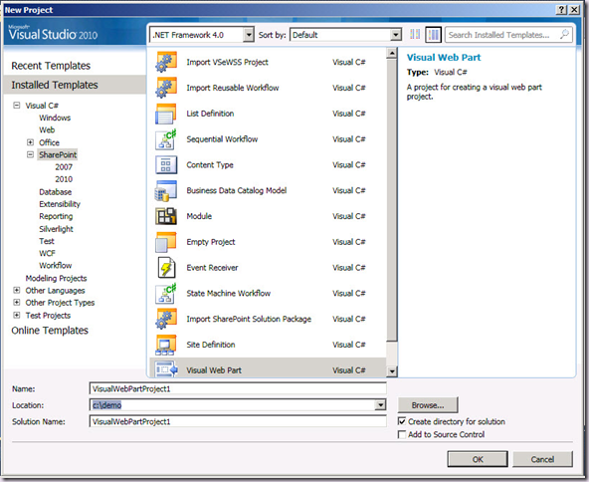Select the Import SharePoint Solution Package icon
Image resolution: width=589 pixels, height=482 pixels.
[166, 319]
